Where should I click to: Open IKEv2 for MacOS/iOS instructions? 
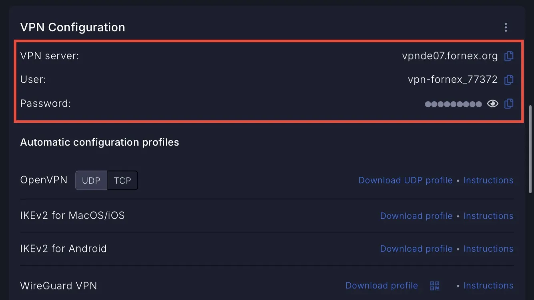pyautogui.click(x=488, y=216)
